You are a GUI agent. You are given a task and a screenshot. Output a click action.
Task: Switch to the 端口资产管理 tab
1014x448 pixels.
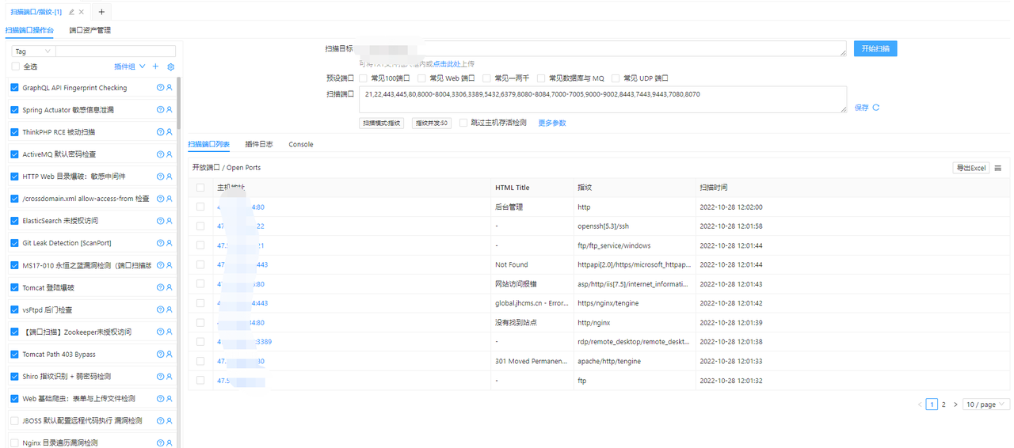point(90,30)
